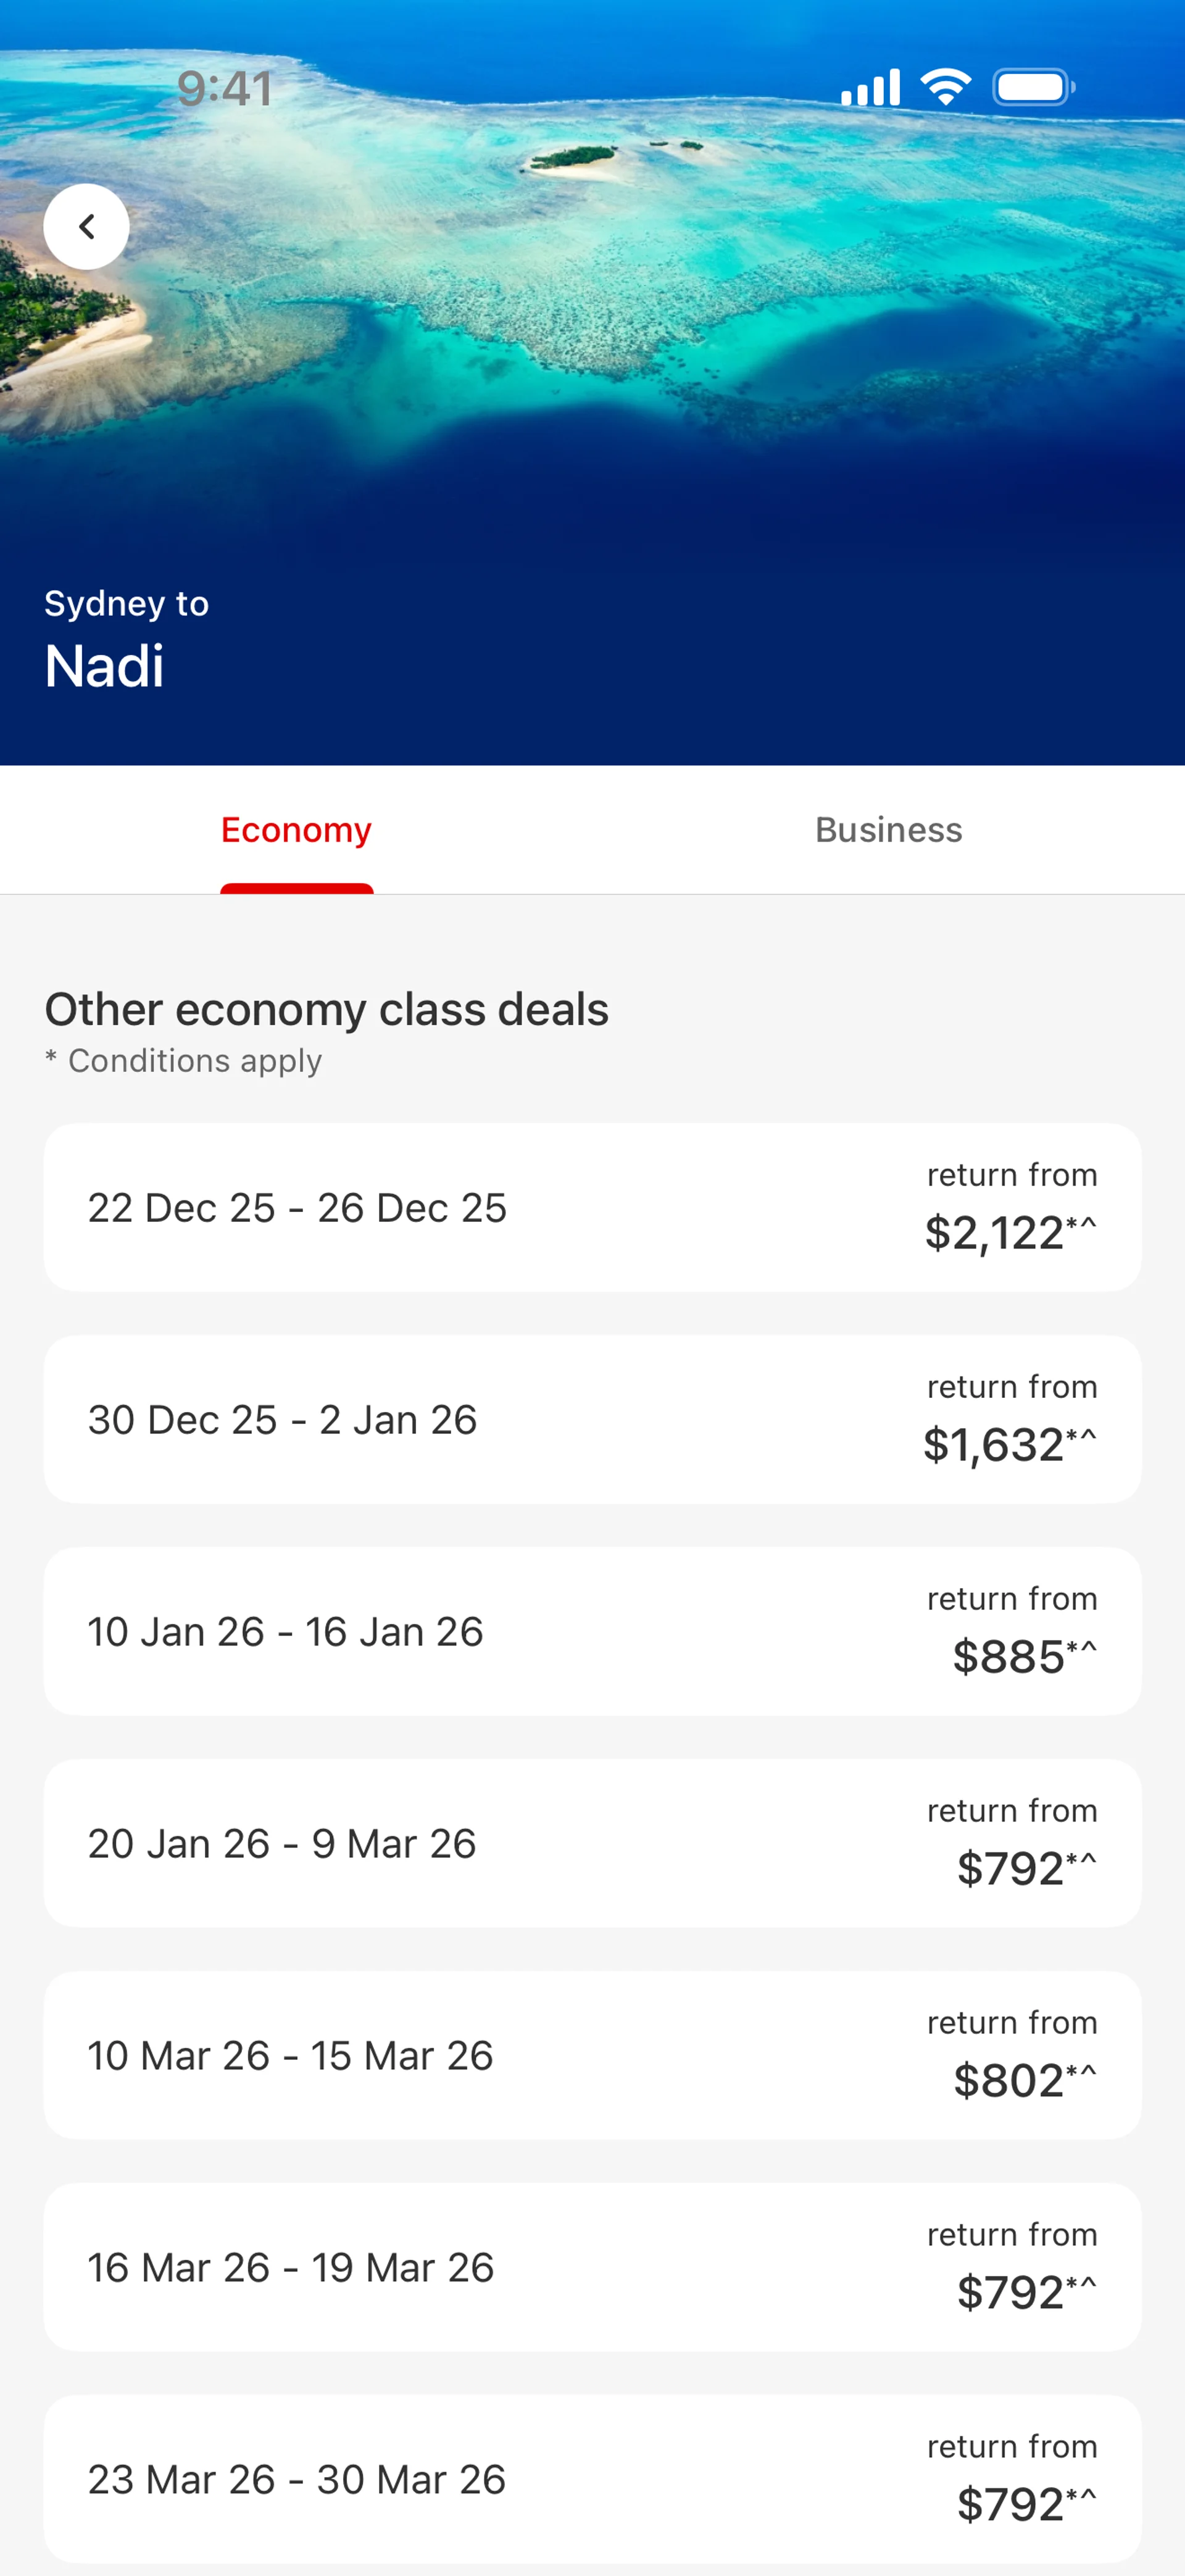This screenshot has width=1185, height=2576.
Task: Open the 10 Jan 26 - 16 Jan 26 deal
Action: [x=591, y=1631]
